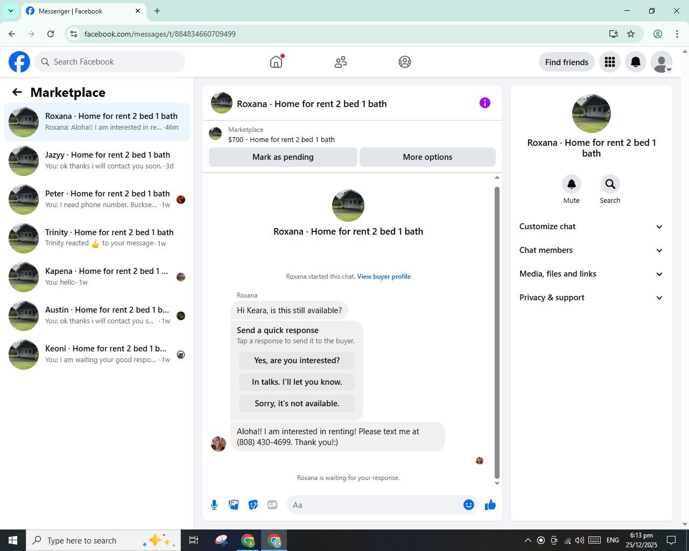Choose a sticker icon
Image resolution: width=689 pixels, height=551 pixels.
pyautogui.click(x=253, y=505)
